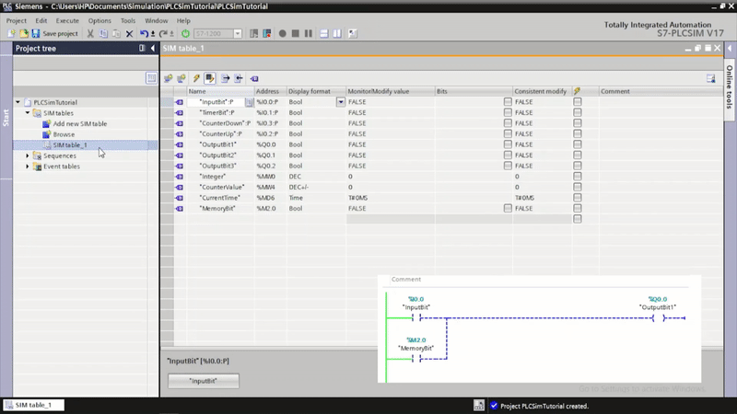Screen dimensions: 737x414
Task: Click Add new SIM table
Action: tap(79, 123)
